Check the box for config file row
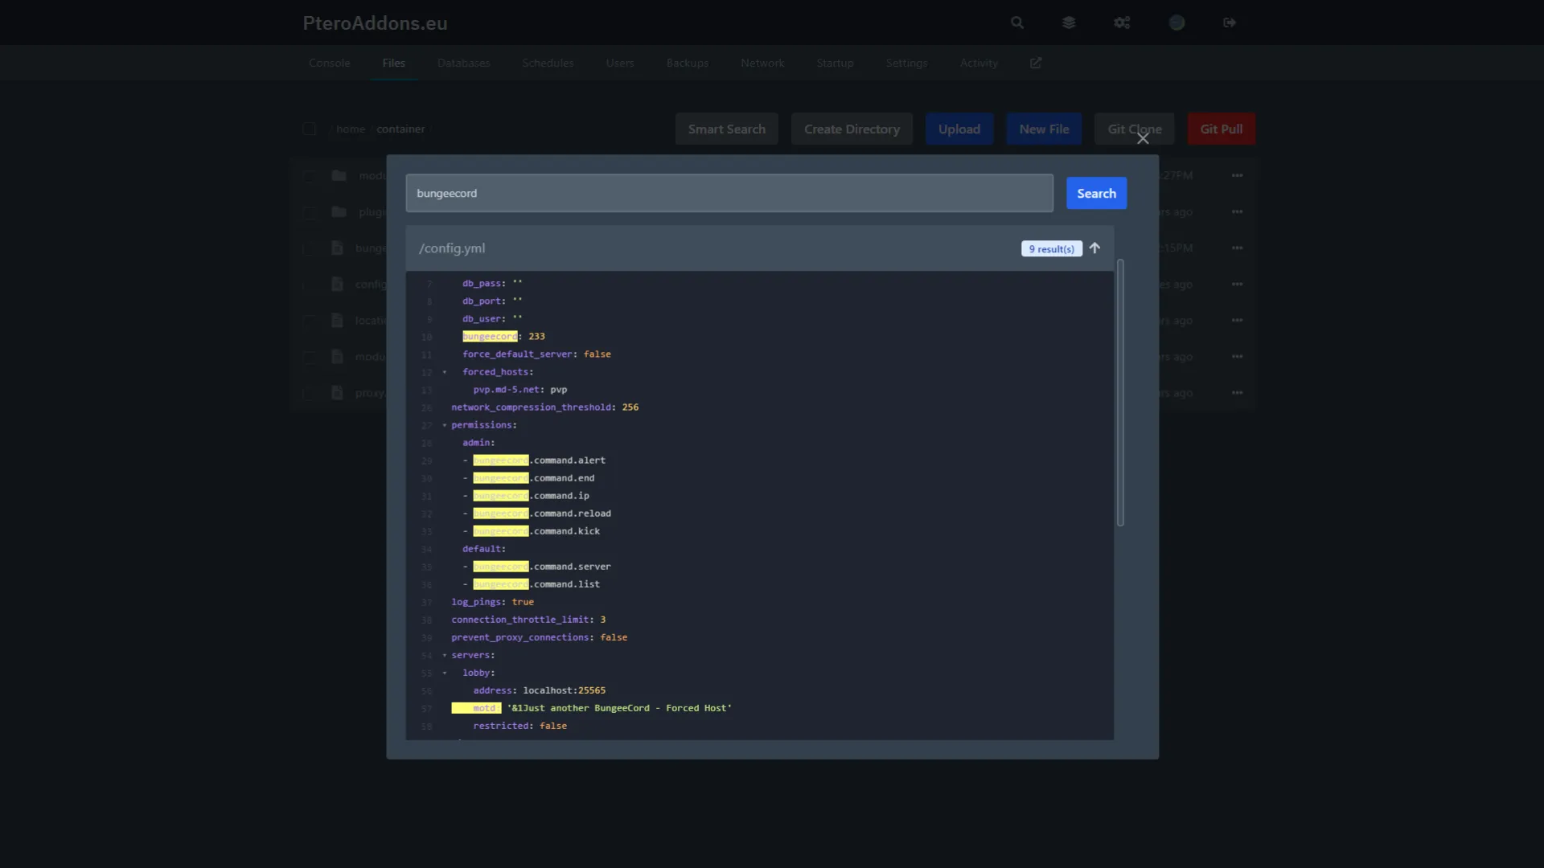The image size is (1544, 868). (309, 285)
